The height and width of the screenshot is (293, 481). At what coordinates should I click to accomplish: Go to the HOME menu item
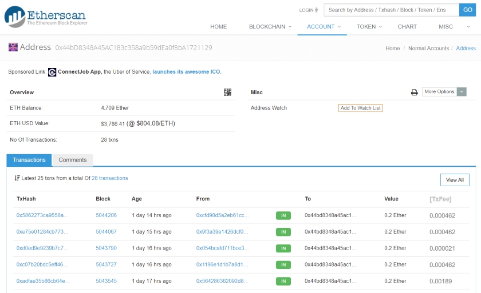[x=218, y=27]
